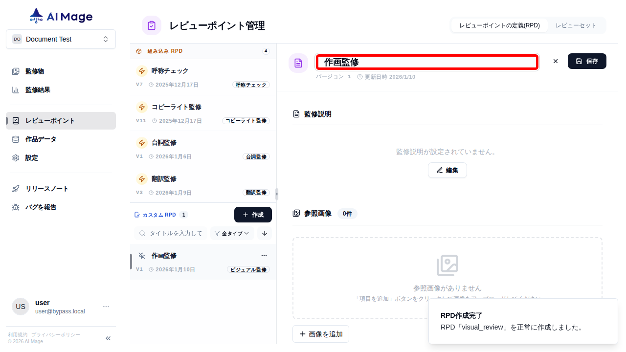This screenshot has height=352, width=626.
Task: Click the lightning icon next to 翻訳監修
Action: [141, 179]
